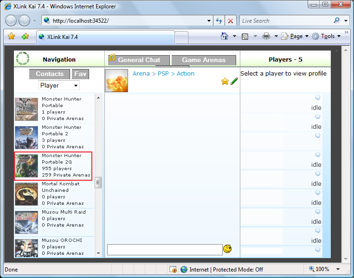Screen dimensions: 354x278
Task: Select Mortal Kombat Unchained arena thumbnail
Action: coord(26,194)
